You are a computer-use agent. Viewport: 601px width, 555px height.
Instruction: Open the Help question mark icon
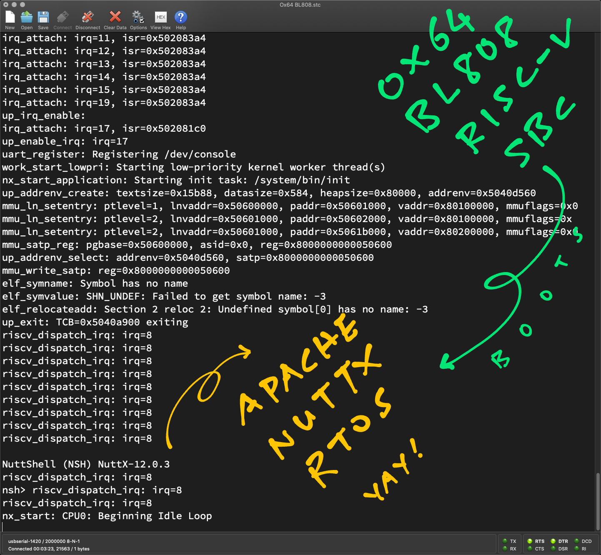[x=180, y=17]
